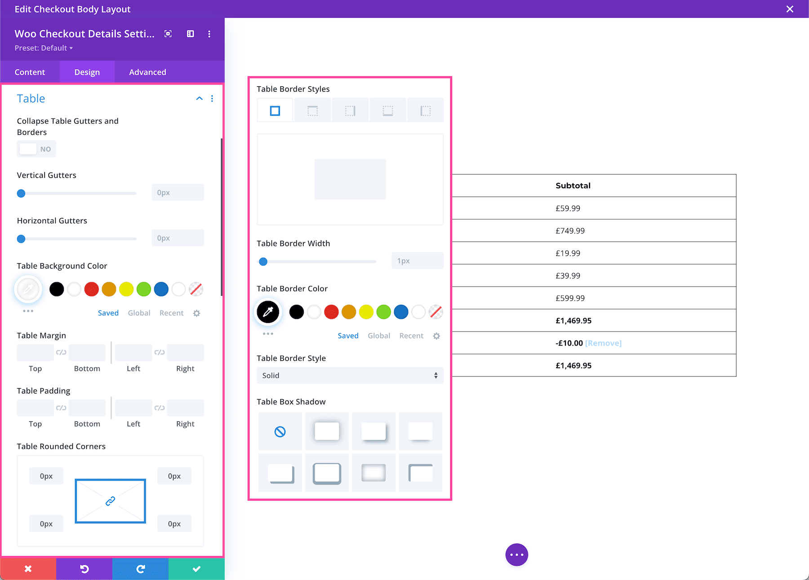Redo the last change
The height and width of the screenshot is (580, 809).
[x=140, y=569]
